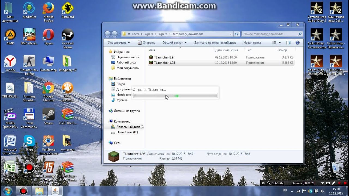Click the Google Chrome desktop icon
349x196 pixels.
point(49,92)
